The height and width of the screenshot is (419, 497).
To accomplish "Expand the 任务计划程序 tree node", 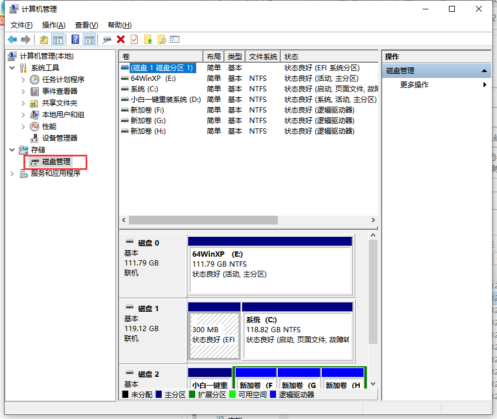I will 23,80.
